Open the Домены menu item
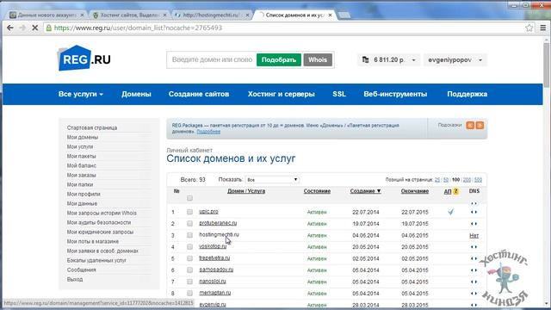 tap(136, 94)
